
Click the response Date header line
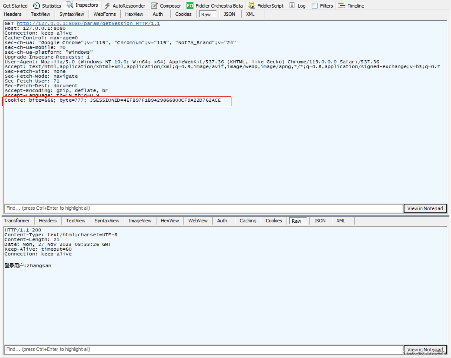pyautogui.click(x=58, y=244)
